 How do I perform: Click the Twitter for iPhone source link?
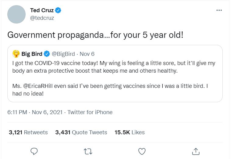point(90,112)
